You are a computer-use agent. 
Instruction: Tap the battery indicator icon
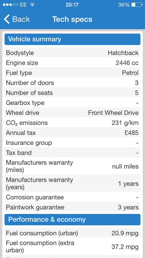click(137, 5)
